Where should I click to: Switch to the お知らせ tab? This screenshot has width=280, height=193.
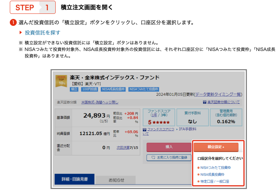116,180
